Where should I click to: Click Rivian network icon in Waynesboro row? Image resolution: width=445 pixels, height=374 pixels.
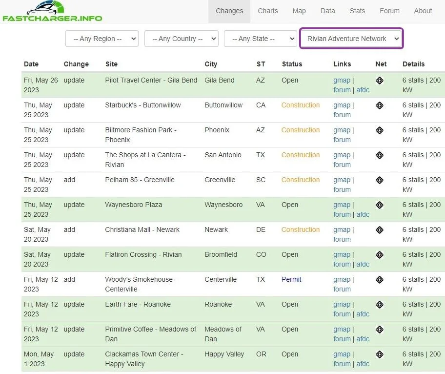pos(380,205)
